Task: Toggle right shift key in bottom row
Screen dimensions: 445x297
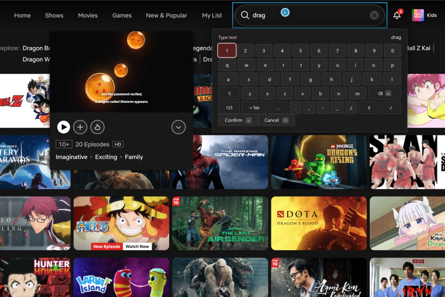Action: tap(369, 108)
